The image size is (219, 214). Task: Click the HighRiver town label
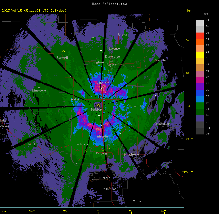(109, 189)
